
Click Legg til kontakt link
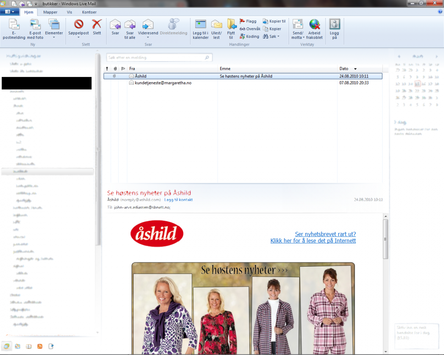coord(178,200)
